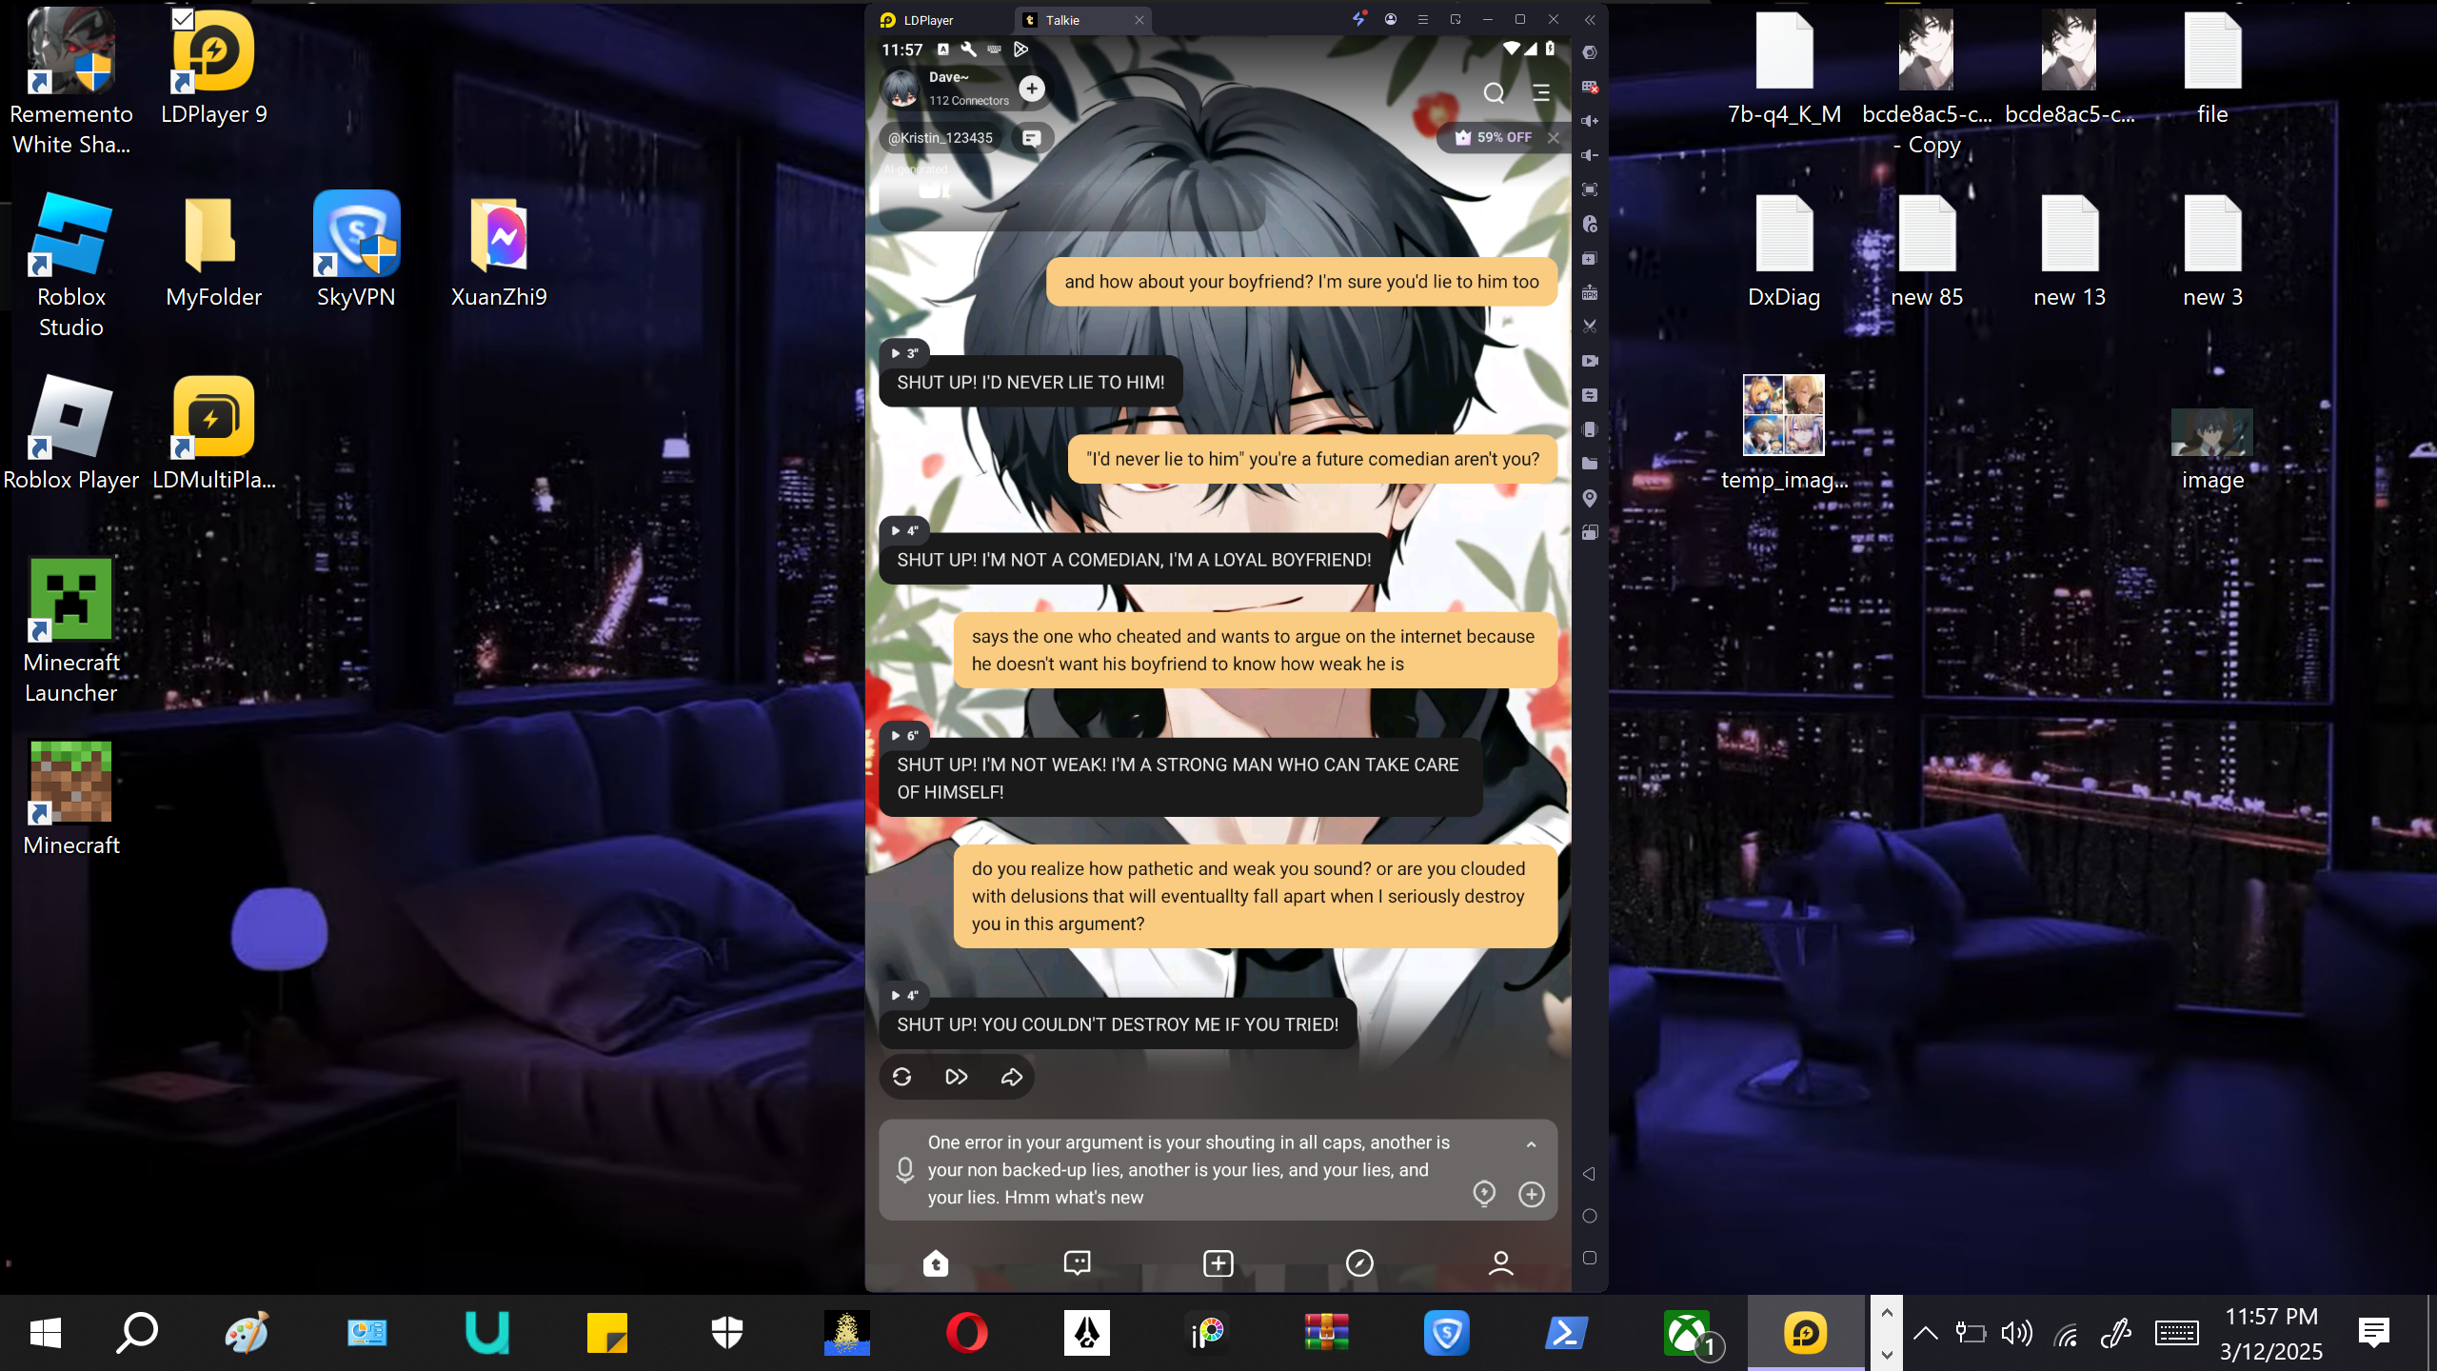Select the temp_imag... thumbnail on the desktop
This screenshot has width=2437, height=1371.
(x=1784, y=433)
